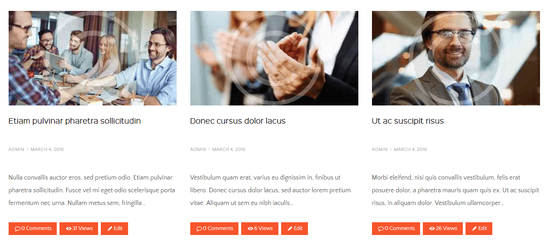Open the team meeting handshake thumbnail
550x245 pixels.
click(x=93, y=58)
